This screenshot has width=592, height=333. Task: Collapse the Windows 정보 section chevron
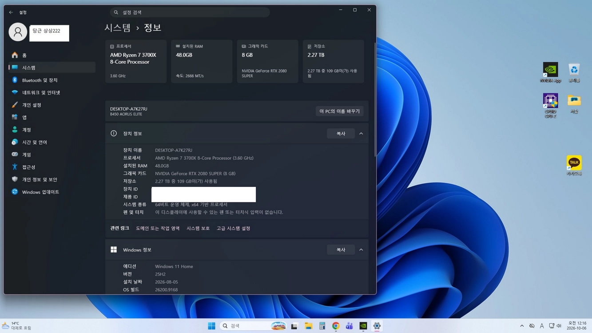coord(361,250)
